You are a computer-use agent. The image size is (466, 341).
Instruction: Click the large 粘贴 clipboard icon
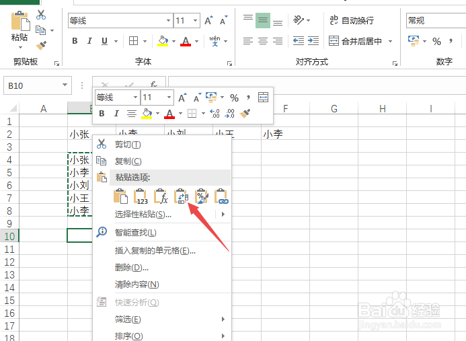pos(20,20)
